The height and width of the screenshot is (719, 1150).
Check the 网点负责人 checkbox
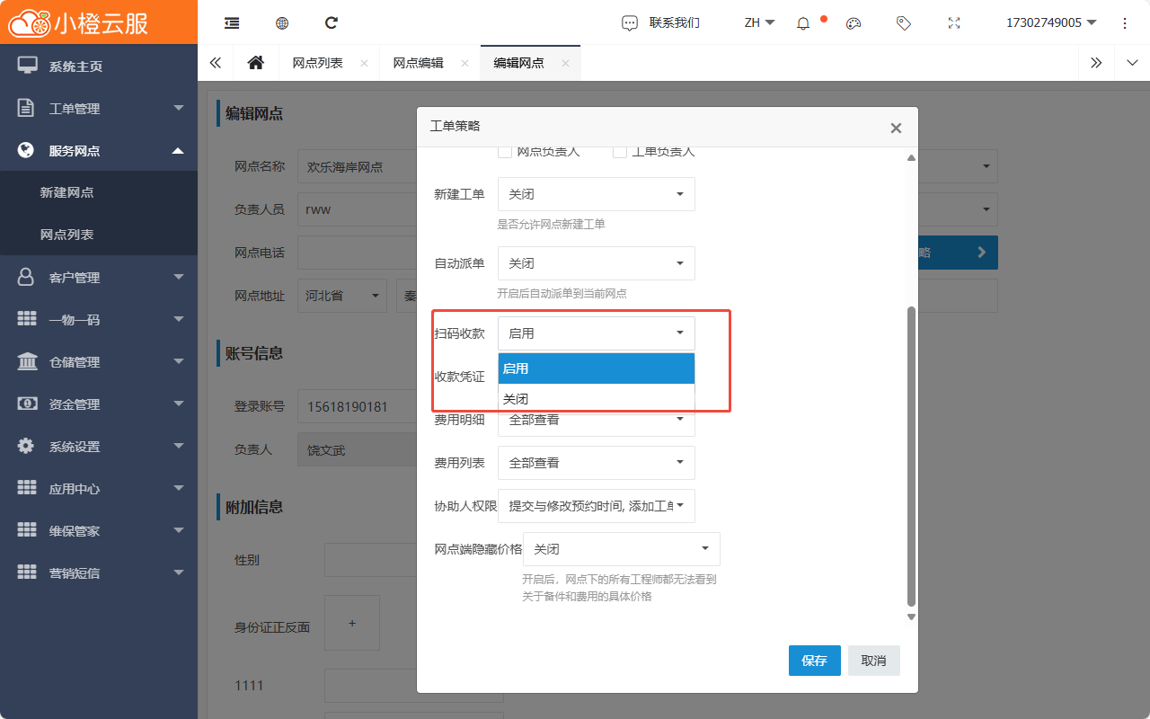point(505,152)
